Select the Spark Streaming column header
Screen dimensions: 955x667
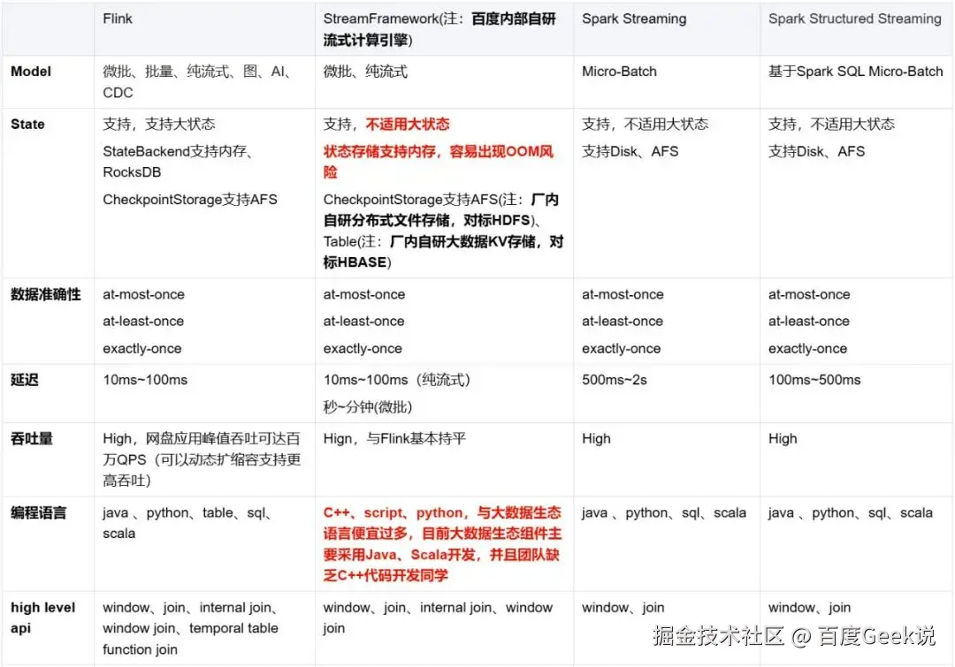click(633, 18)
